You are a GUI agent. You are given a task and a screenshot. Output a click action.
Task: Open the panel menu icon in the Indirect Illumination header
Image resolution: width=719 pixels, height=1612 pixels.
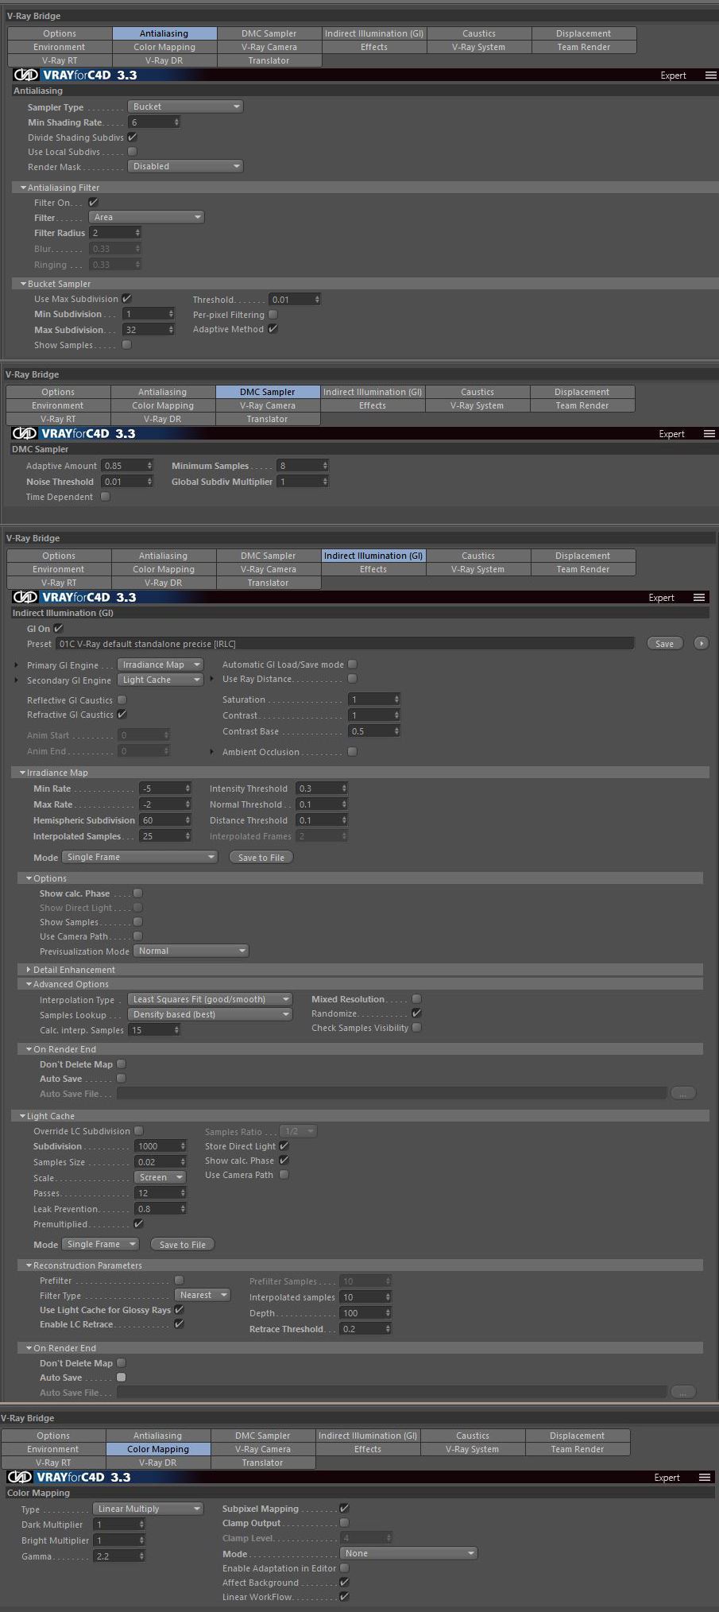click(698, 598)
